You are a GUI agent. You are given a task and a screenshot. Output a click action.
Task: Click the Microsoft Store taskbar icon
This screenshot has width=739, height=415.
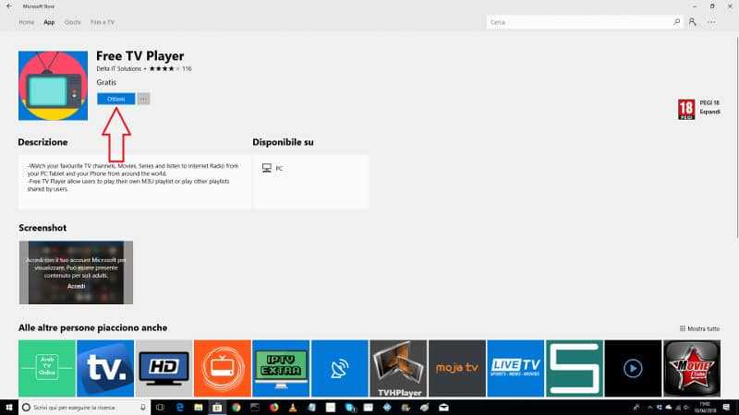(x=217, y=408)
